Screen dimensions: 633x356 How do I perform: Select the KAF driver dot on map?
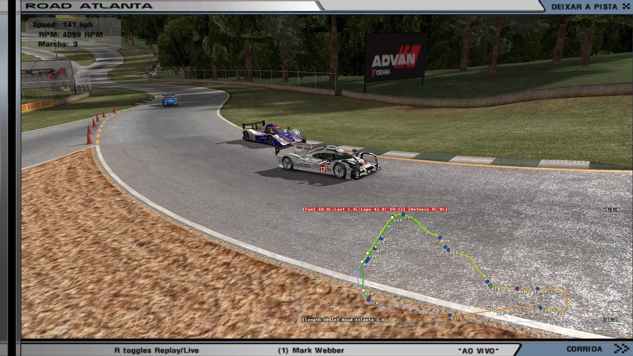coord(450,315)
